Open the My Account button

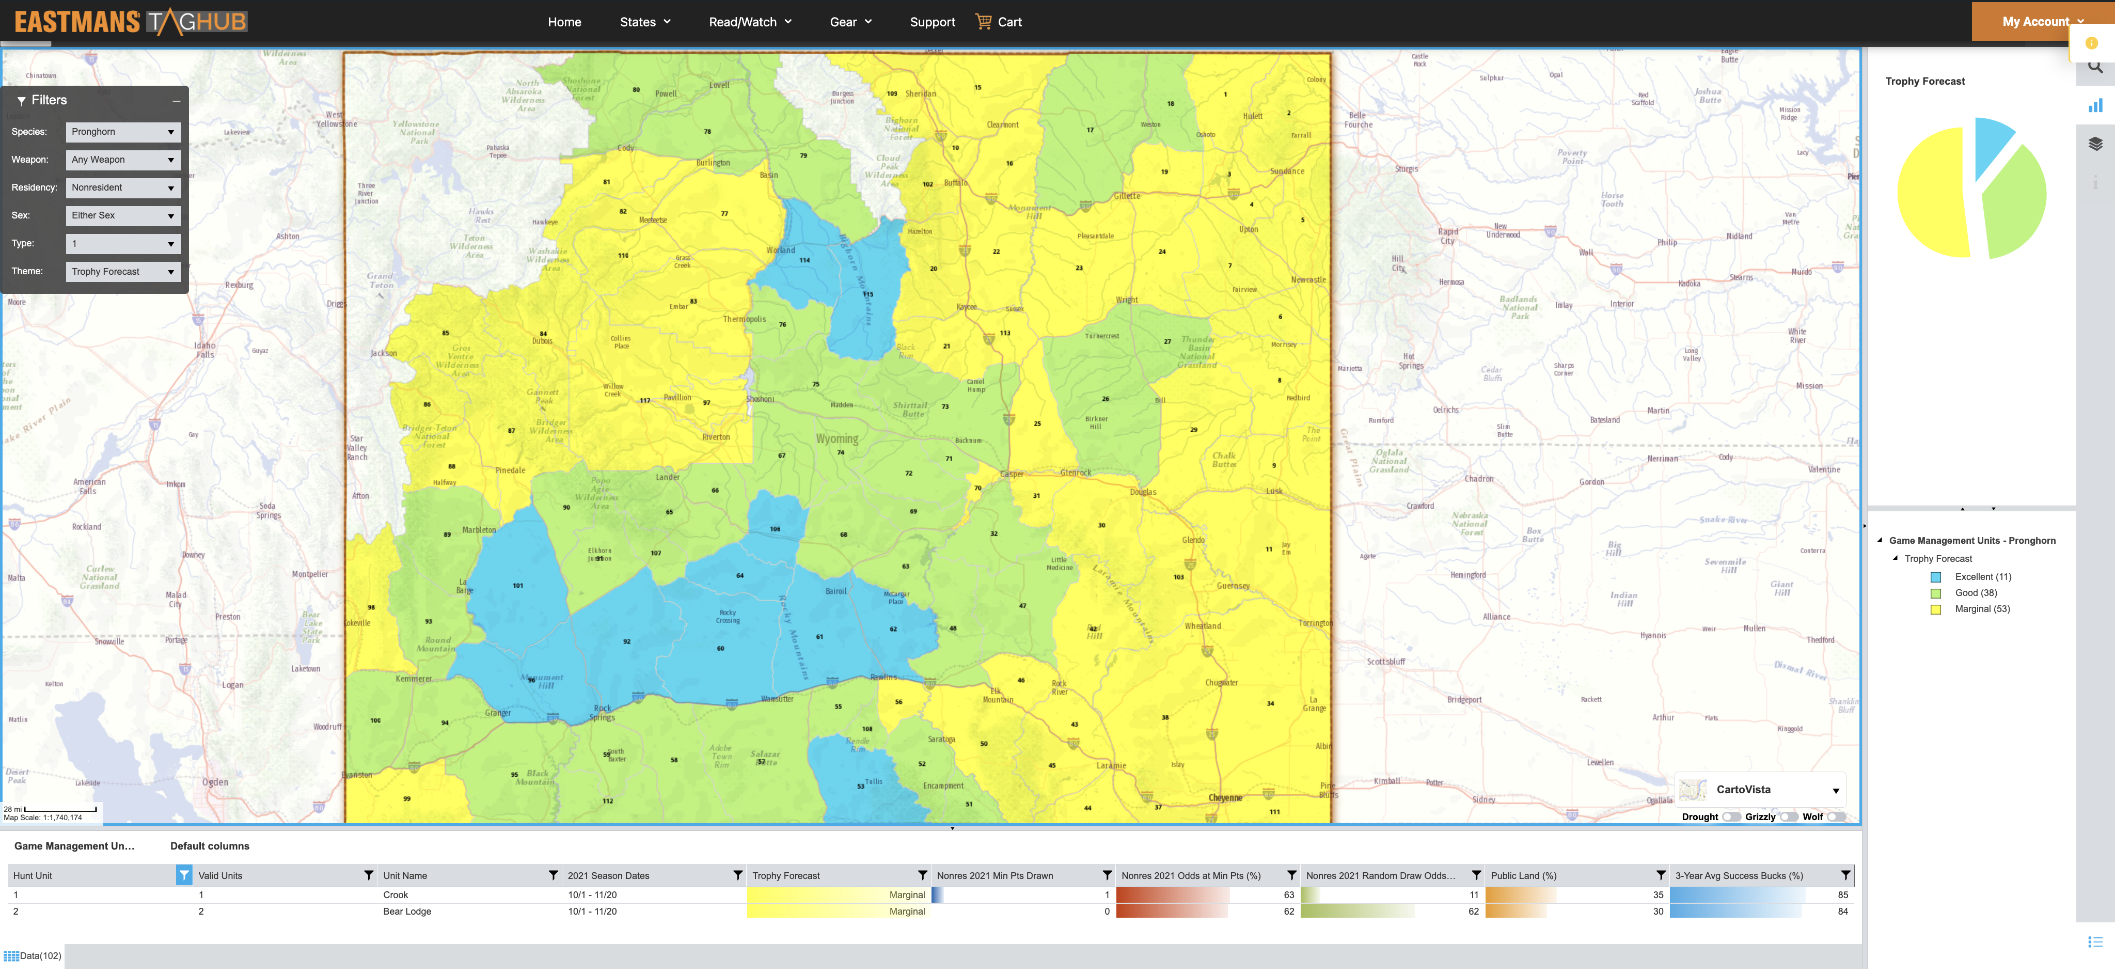click(2042, 21)
